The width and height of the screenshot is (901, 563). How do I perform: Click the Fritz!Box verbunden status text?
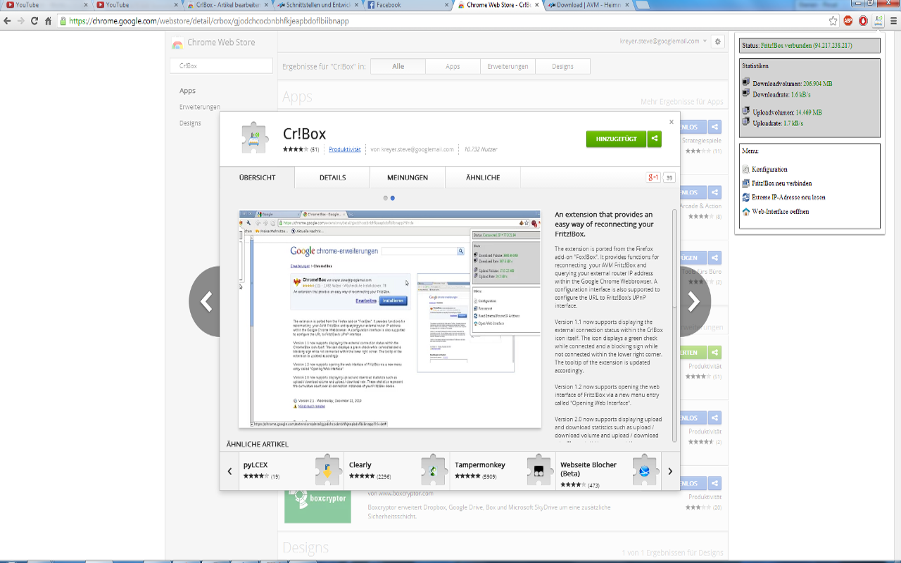806,46
